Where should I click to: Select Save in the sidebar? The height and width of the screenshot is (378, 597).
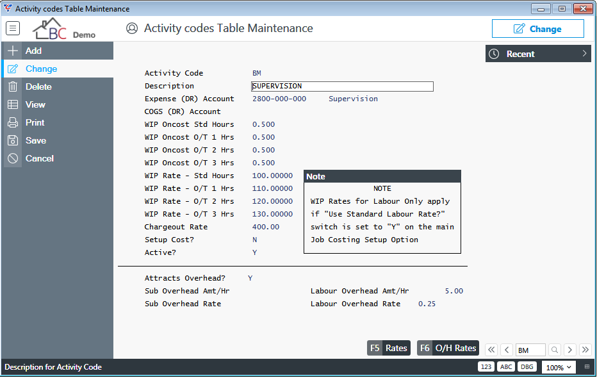(x=58, y=140)
